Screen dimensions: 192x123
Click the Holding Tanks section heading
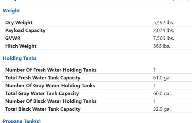(x=20, y=58)
